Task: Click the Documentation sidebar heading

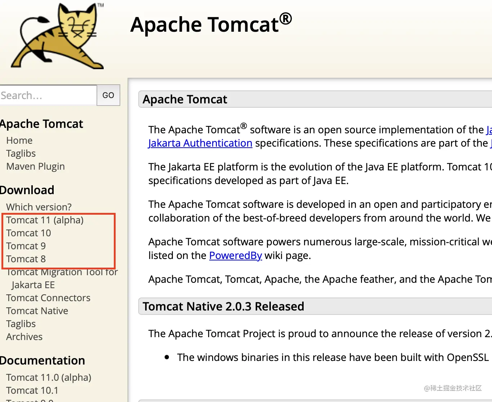Action: [x=43, y=361]
